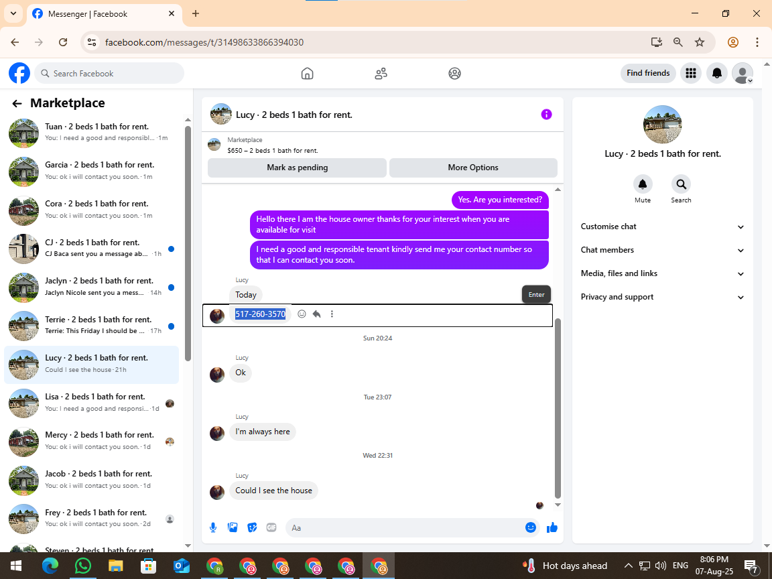Expand Chat members section
Viewport: 772px width, 579px height.
pos(662,250)
